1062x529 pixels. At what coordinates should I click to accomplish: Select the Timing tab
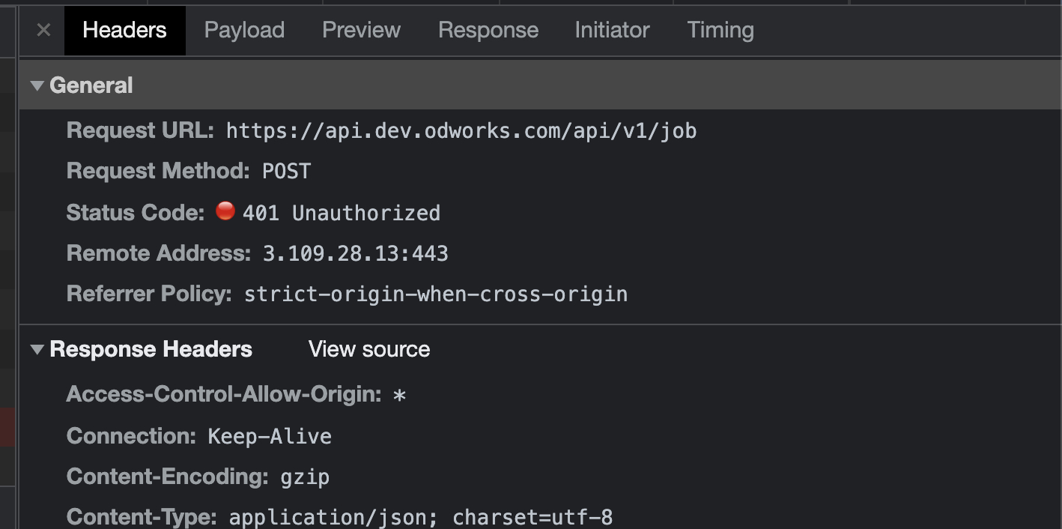[720, 30]
